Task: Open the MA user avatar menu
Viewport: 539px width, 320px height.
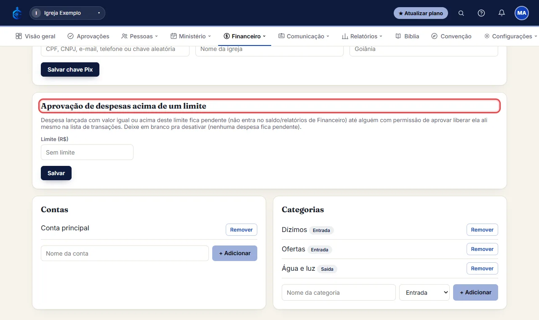Action: pos(522,13)
